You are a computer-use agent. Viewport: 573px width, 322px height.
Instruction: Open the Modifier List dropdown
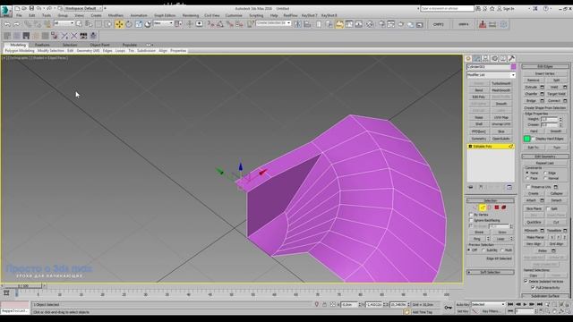[x=491, y=75]
